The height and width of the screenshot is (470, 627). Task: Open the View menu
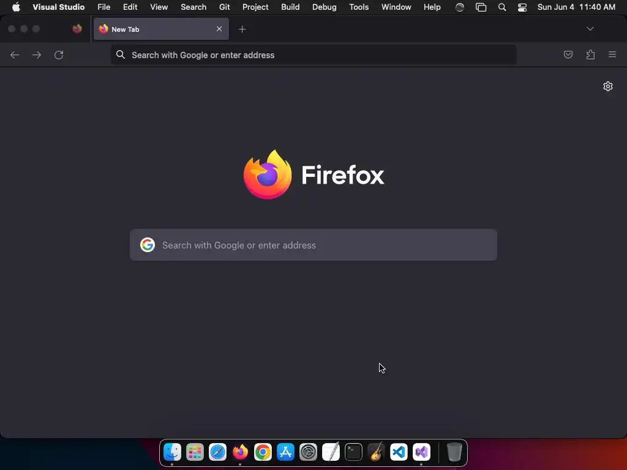coord(159,7)
